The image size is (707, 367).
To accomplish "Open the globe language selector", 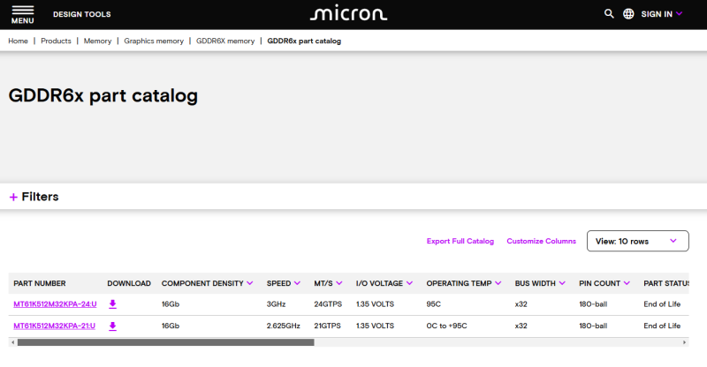I will coord(628,14).
